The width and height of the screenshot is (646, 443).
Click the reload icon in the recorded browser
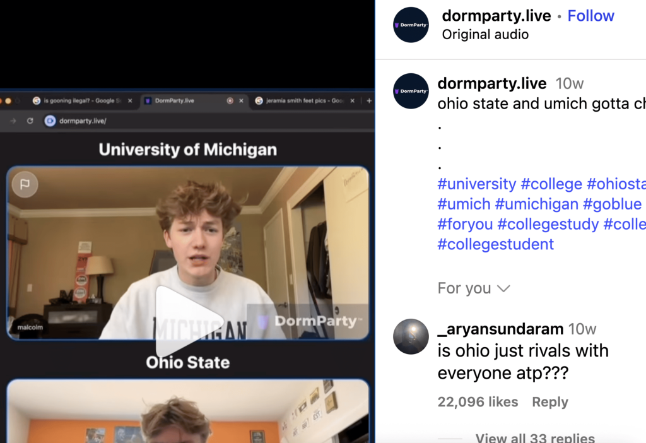click(x=30, y=121)
